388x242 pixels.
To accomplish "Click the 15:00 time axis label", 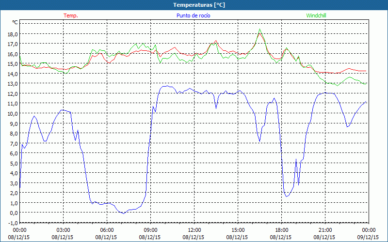I will (x=238, y=230).
